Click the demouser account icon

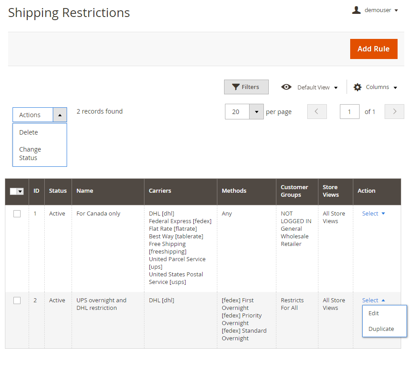[356, 10]
